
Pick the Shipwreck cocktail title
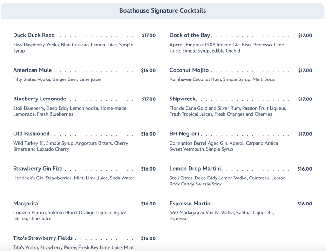coord(183,99)
